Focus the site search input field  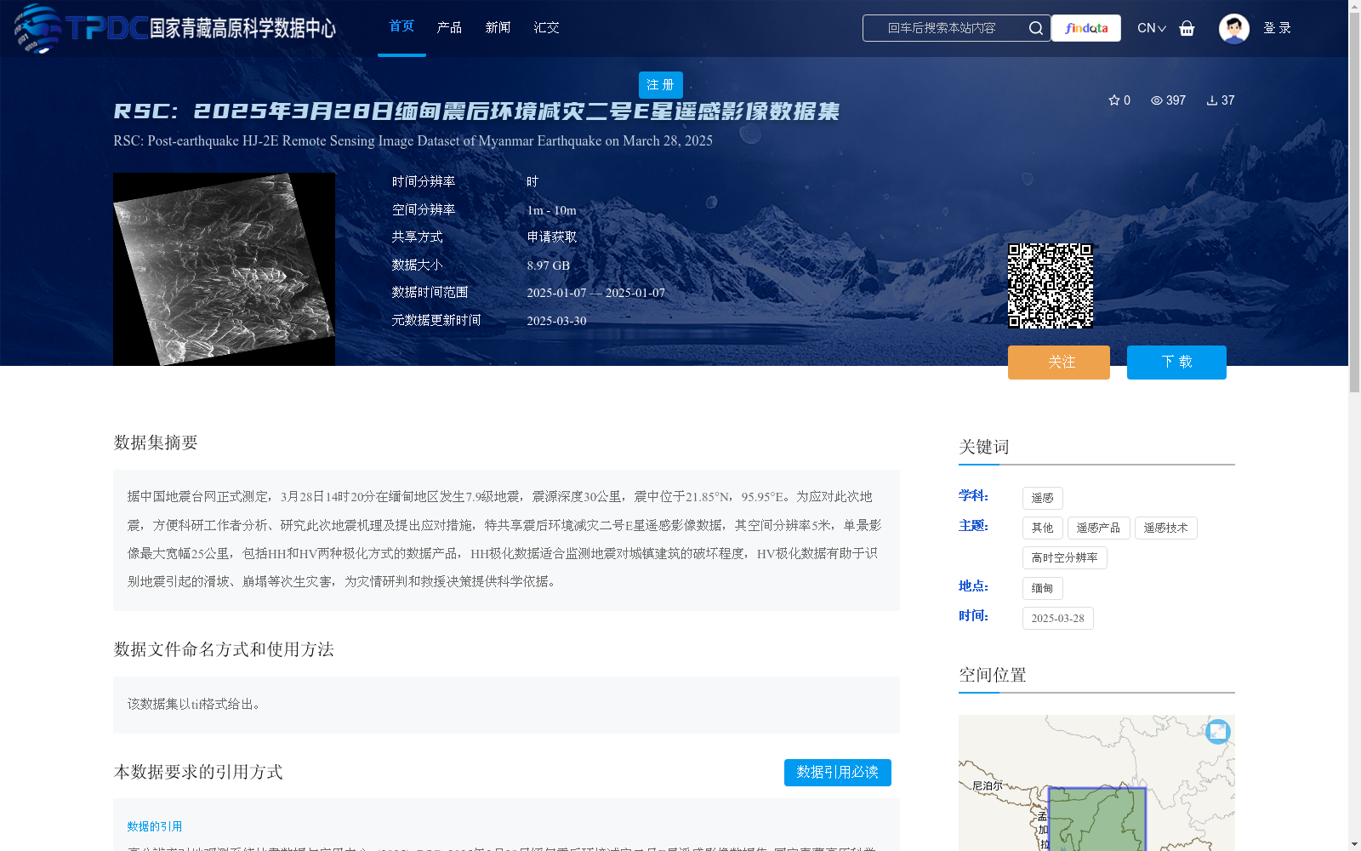(944, 28)
